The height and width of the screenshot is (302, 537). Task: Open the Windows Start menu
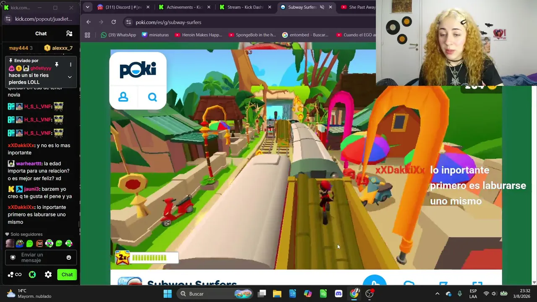(x=167, y=294)
